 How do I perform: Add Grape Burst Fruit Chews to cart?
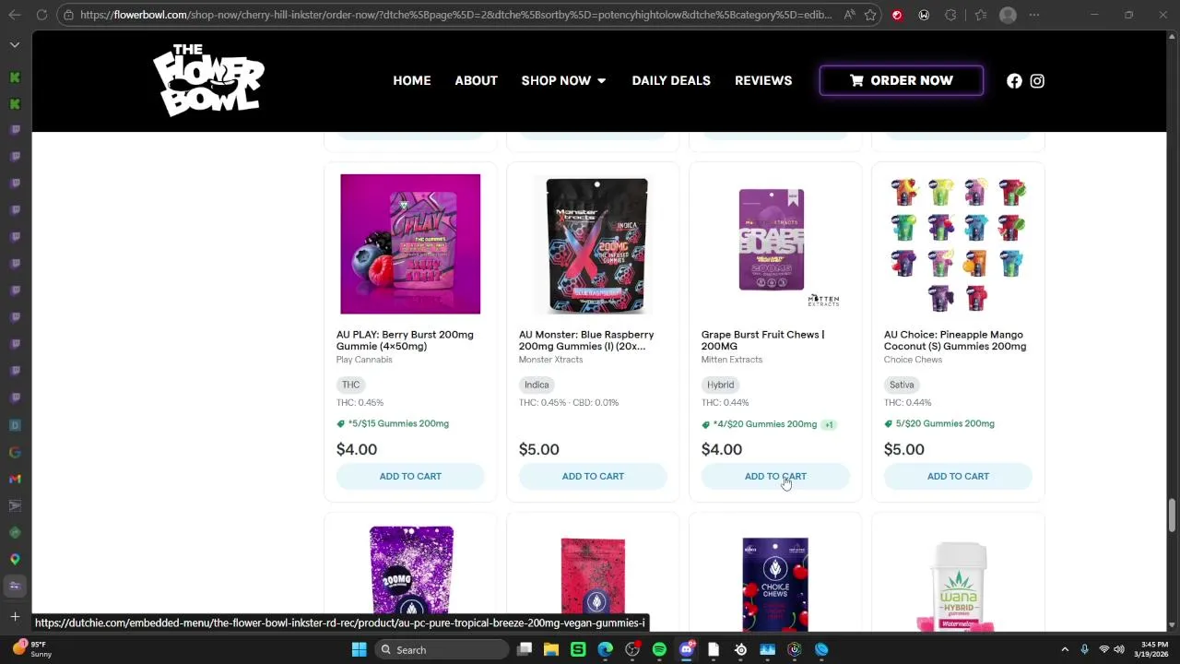775,476
